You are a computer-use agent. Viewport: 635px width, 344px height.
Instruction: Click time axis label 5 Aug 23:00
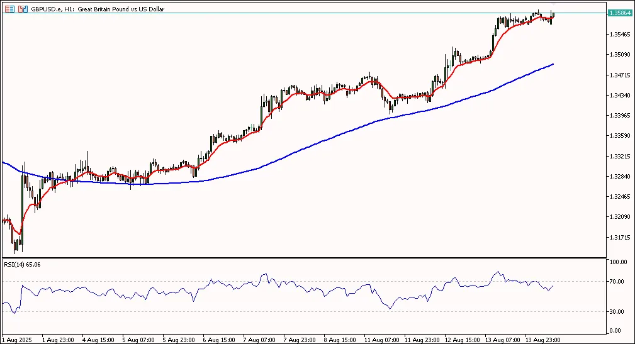179,340
